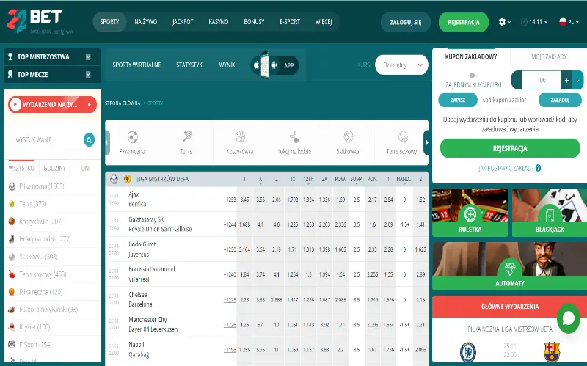This screenshot has width=587, height=366.
Task: Open the time zone 14:11 dropdown
Action: 534,22
